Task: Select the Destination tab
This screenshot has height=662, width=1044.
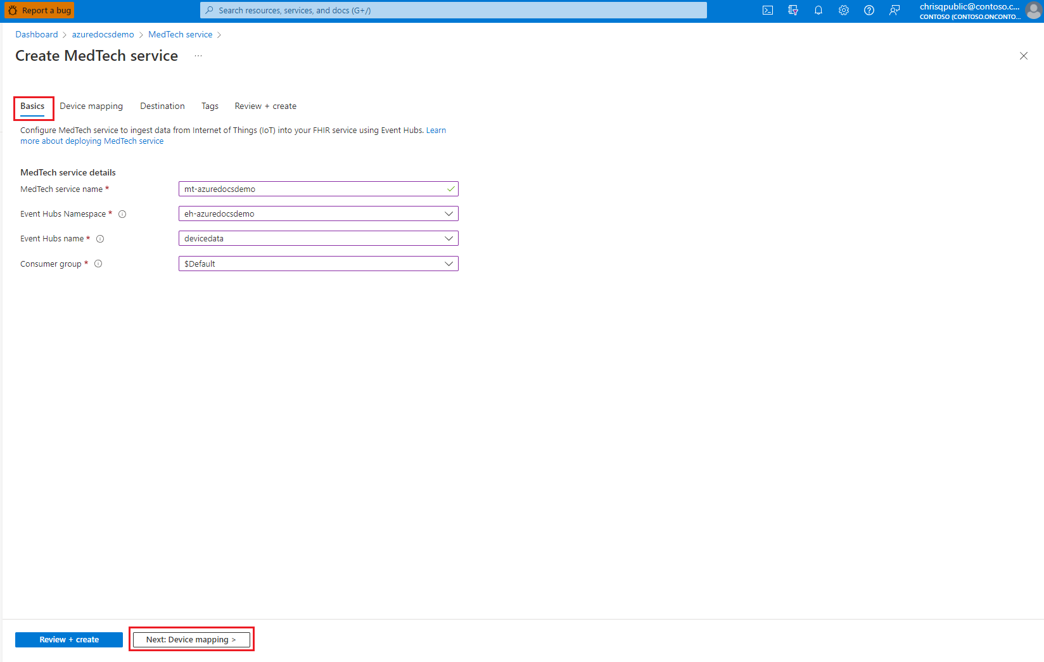Action: 162,106
